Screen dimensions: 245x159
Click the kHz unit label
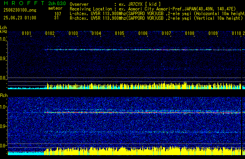(4, 31)
